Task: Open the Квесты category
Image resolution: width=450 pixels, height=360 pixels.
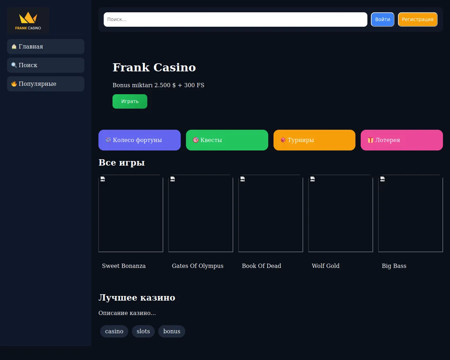Action: click(x=227, y=140)
